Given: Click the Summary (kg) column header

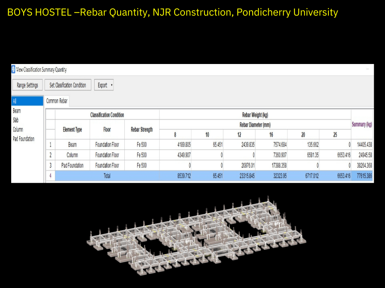Looking at the screenshot, I should [362, 124].
